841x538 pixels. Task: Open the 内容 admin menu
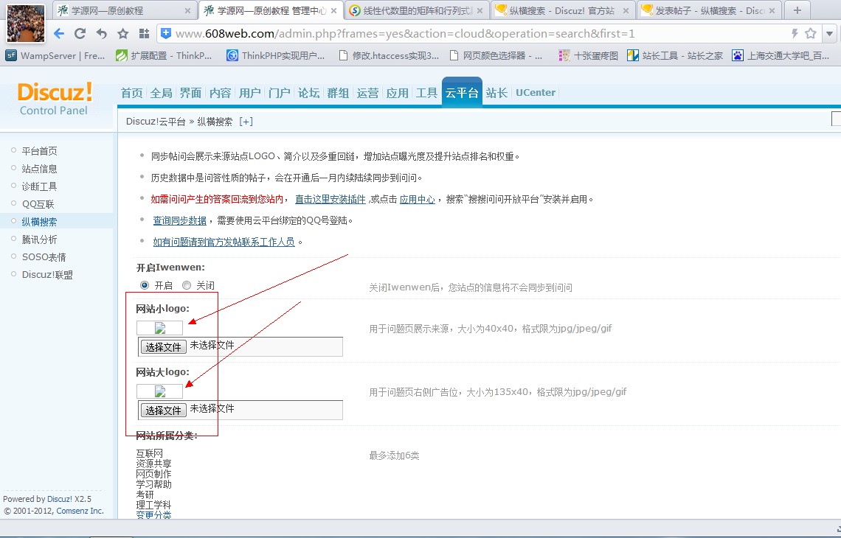click(220, 94)
